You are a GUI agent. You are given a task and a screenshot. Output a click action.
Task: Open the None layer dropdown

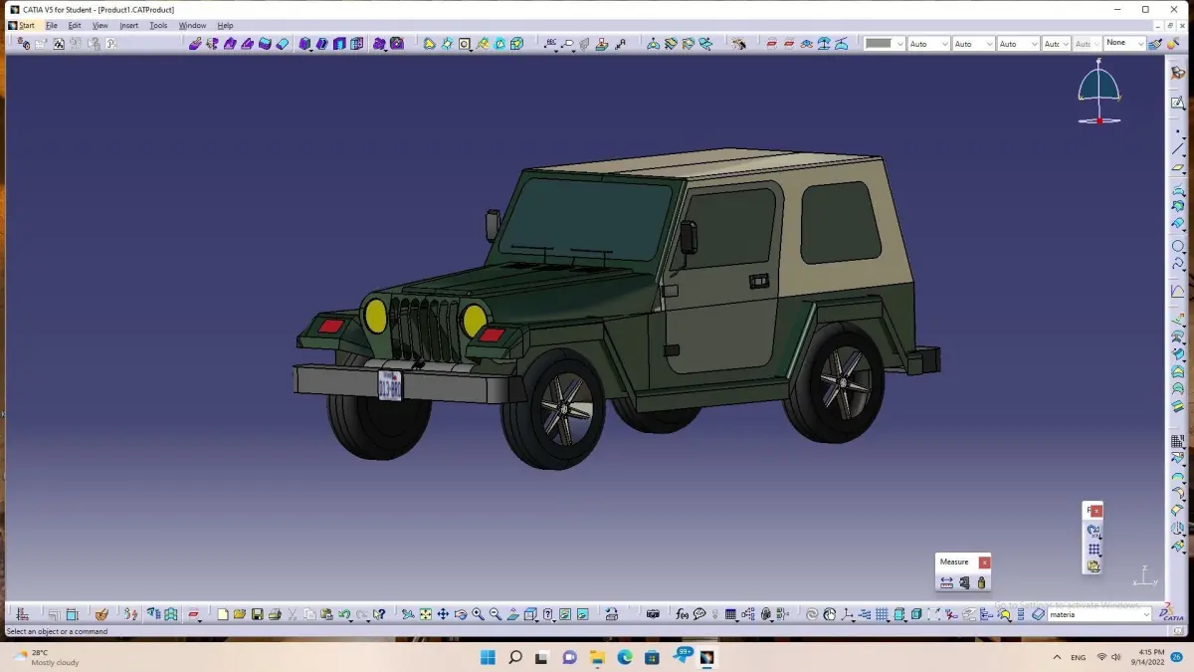(x=1124, y=44)
